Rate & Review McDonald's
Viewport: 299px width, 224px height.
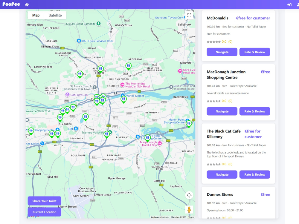255,52
